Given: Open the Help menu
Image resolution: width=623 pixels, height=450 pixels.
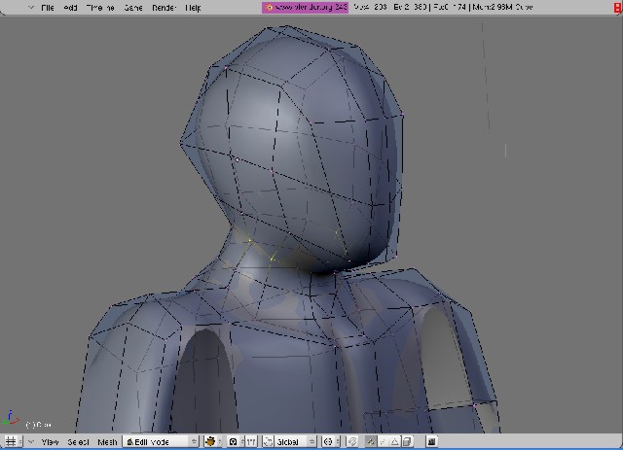Looking at the screenshot, I should pos(193,8).
